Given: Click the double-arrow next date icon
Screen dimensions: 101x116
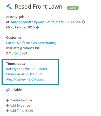Looking at the screenshot, I should [37, 27].
